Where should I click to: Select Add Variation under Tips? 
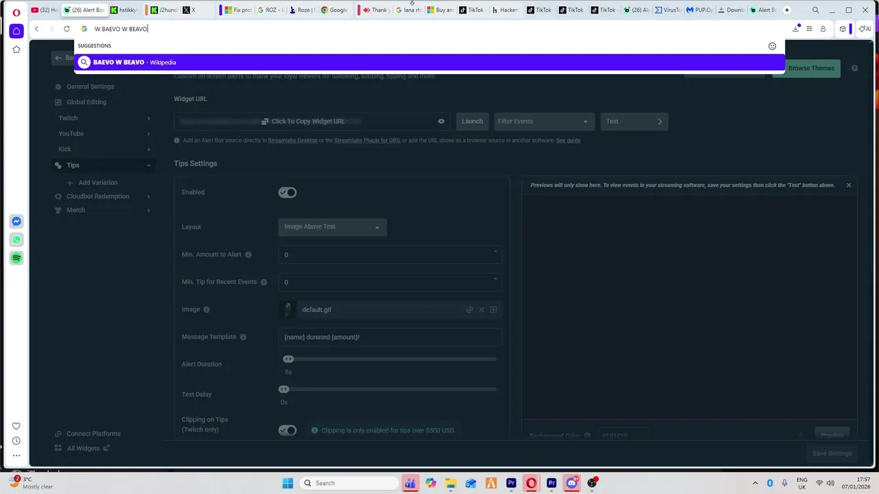tap(98, 183)
